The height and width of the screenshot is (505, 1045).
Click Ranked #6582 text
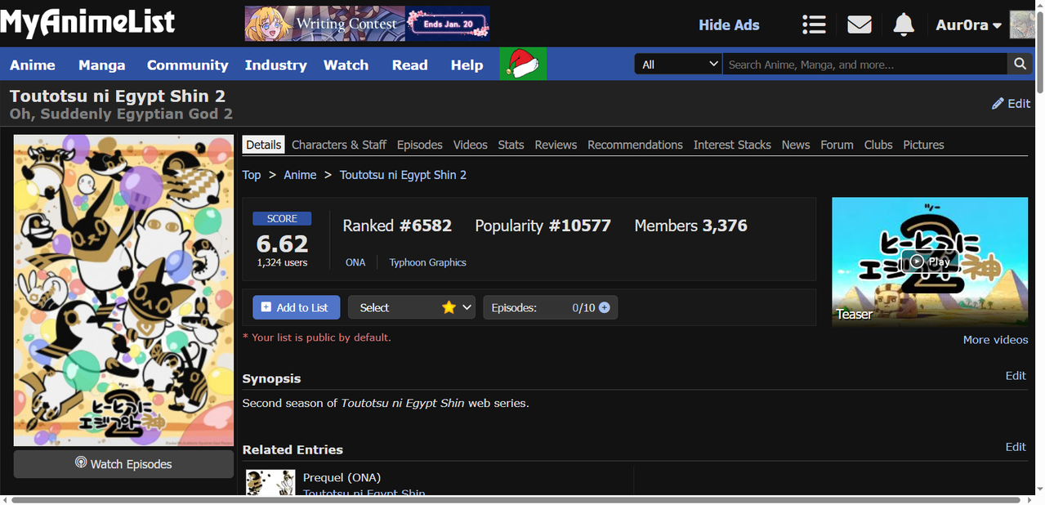tap(397, 226)
